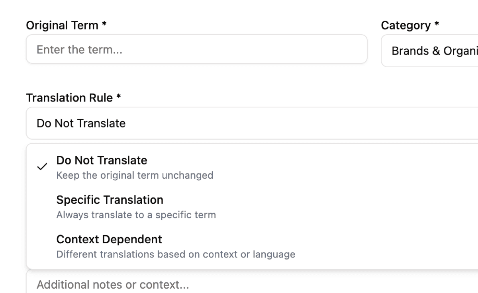Click the "Always translate to a specific term" text

[136, 215]
